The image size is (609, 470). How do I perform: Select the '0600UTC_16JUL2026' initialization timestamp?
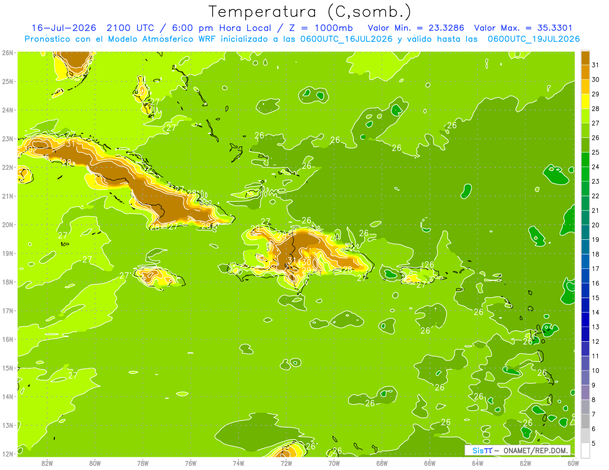click(x=346, y=39)
